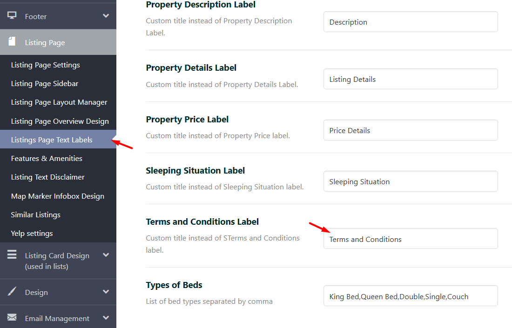The width and height of the screenshot is (512, 328).
Task: Open Features & Amenities settings
Action: (47, 159)
